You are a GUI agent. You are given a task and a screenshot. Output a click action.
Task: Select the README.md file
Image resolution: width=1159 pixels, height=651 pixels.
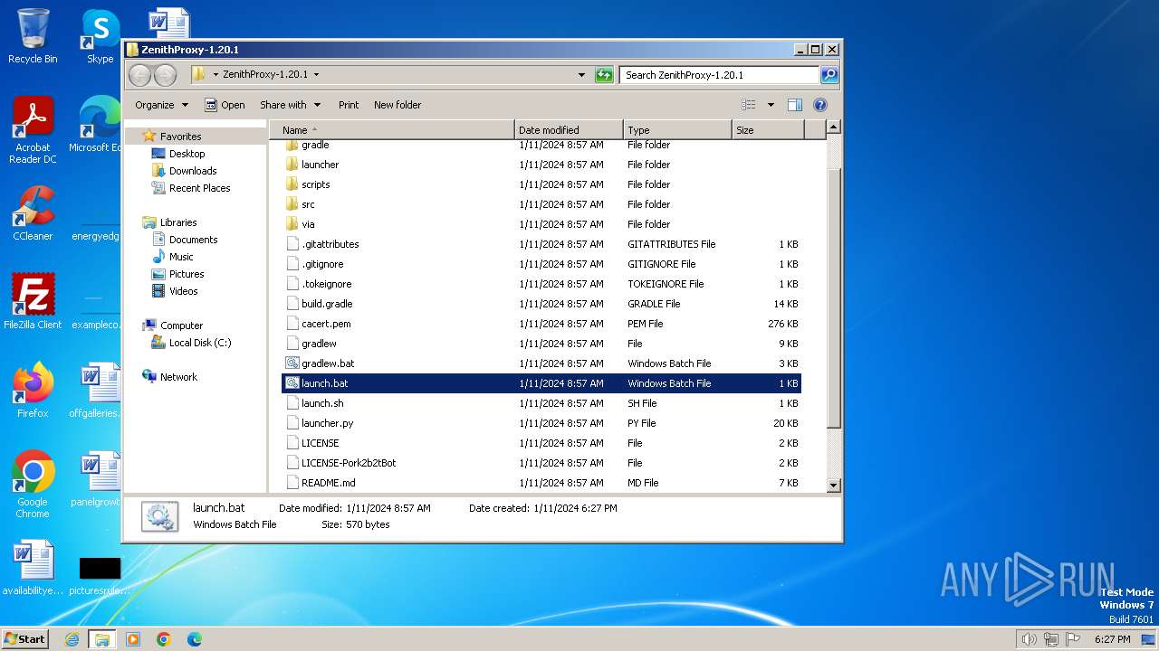click(328, 483)
